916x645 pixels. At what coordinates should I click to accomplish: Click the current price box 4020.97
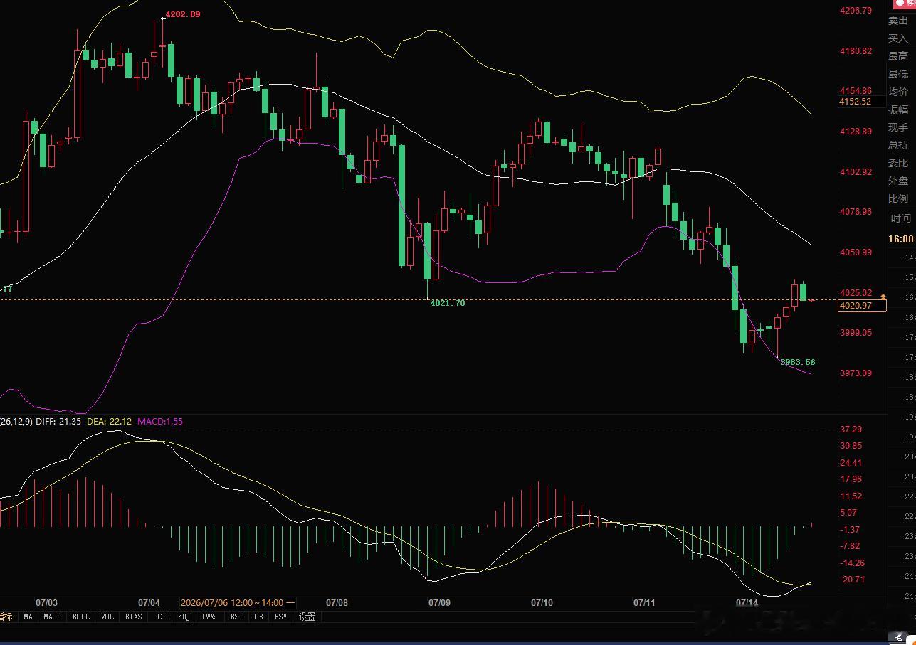pos(862,306)
